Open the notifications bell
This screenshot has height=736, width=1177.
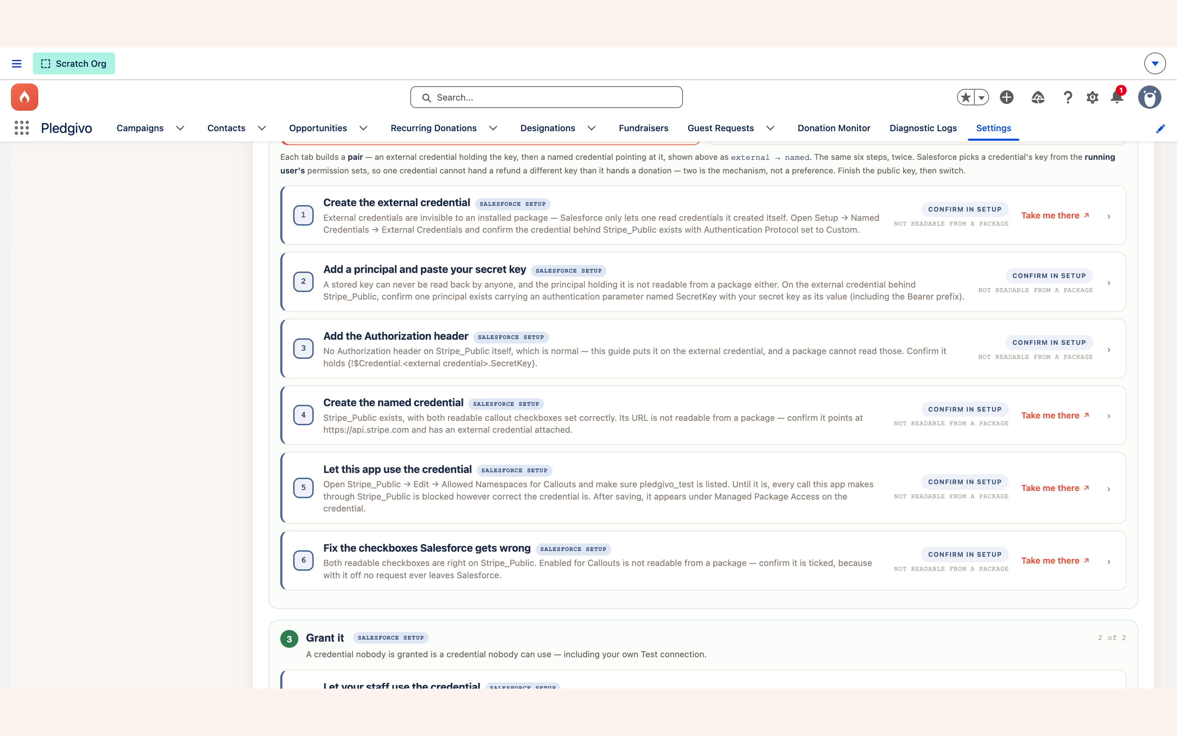point(1117,96)
